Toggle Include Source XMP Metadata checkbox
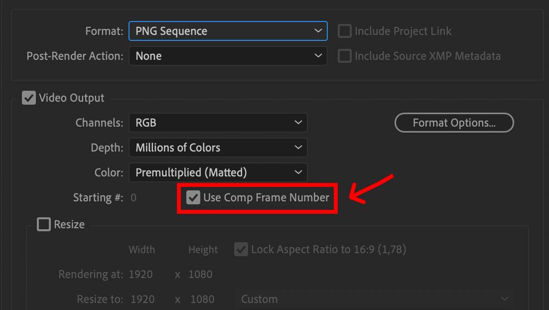Image resolution: width=549 pixels, height=310 pixels. pos(345,56)
